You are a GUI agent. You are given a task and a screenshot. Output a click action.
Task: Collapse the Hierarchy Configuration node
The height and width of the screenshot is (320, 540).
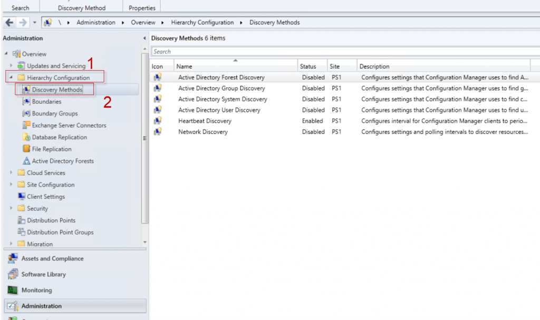pyautogui.click(x=11, y=77)
